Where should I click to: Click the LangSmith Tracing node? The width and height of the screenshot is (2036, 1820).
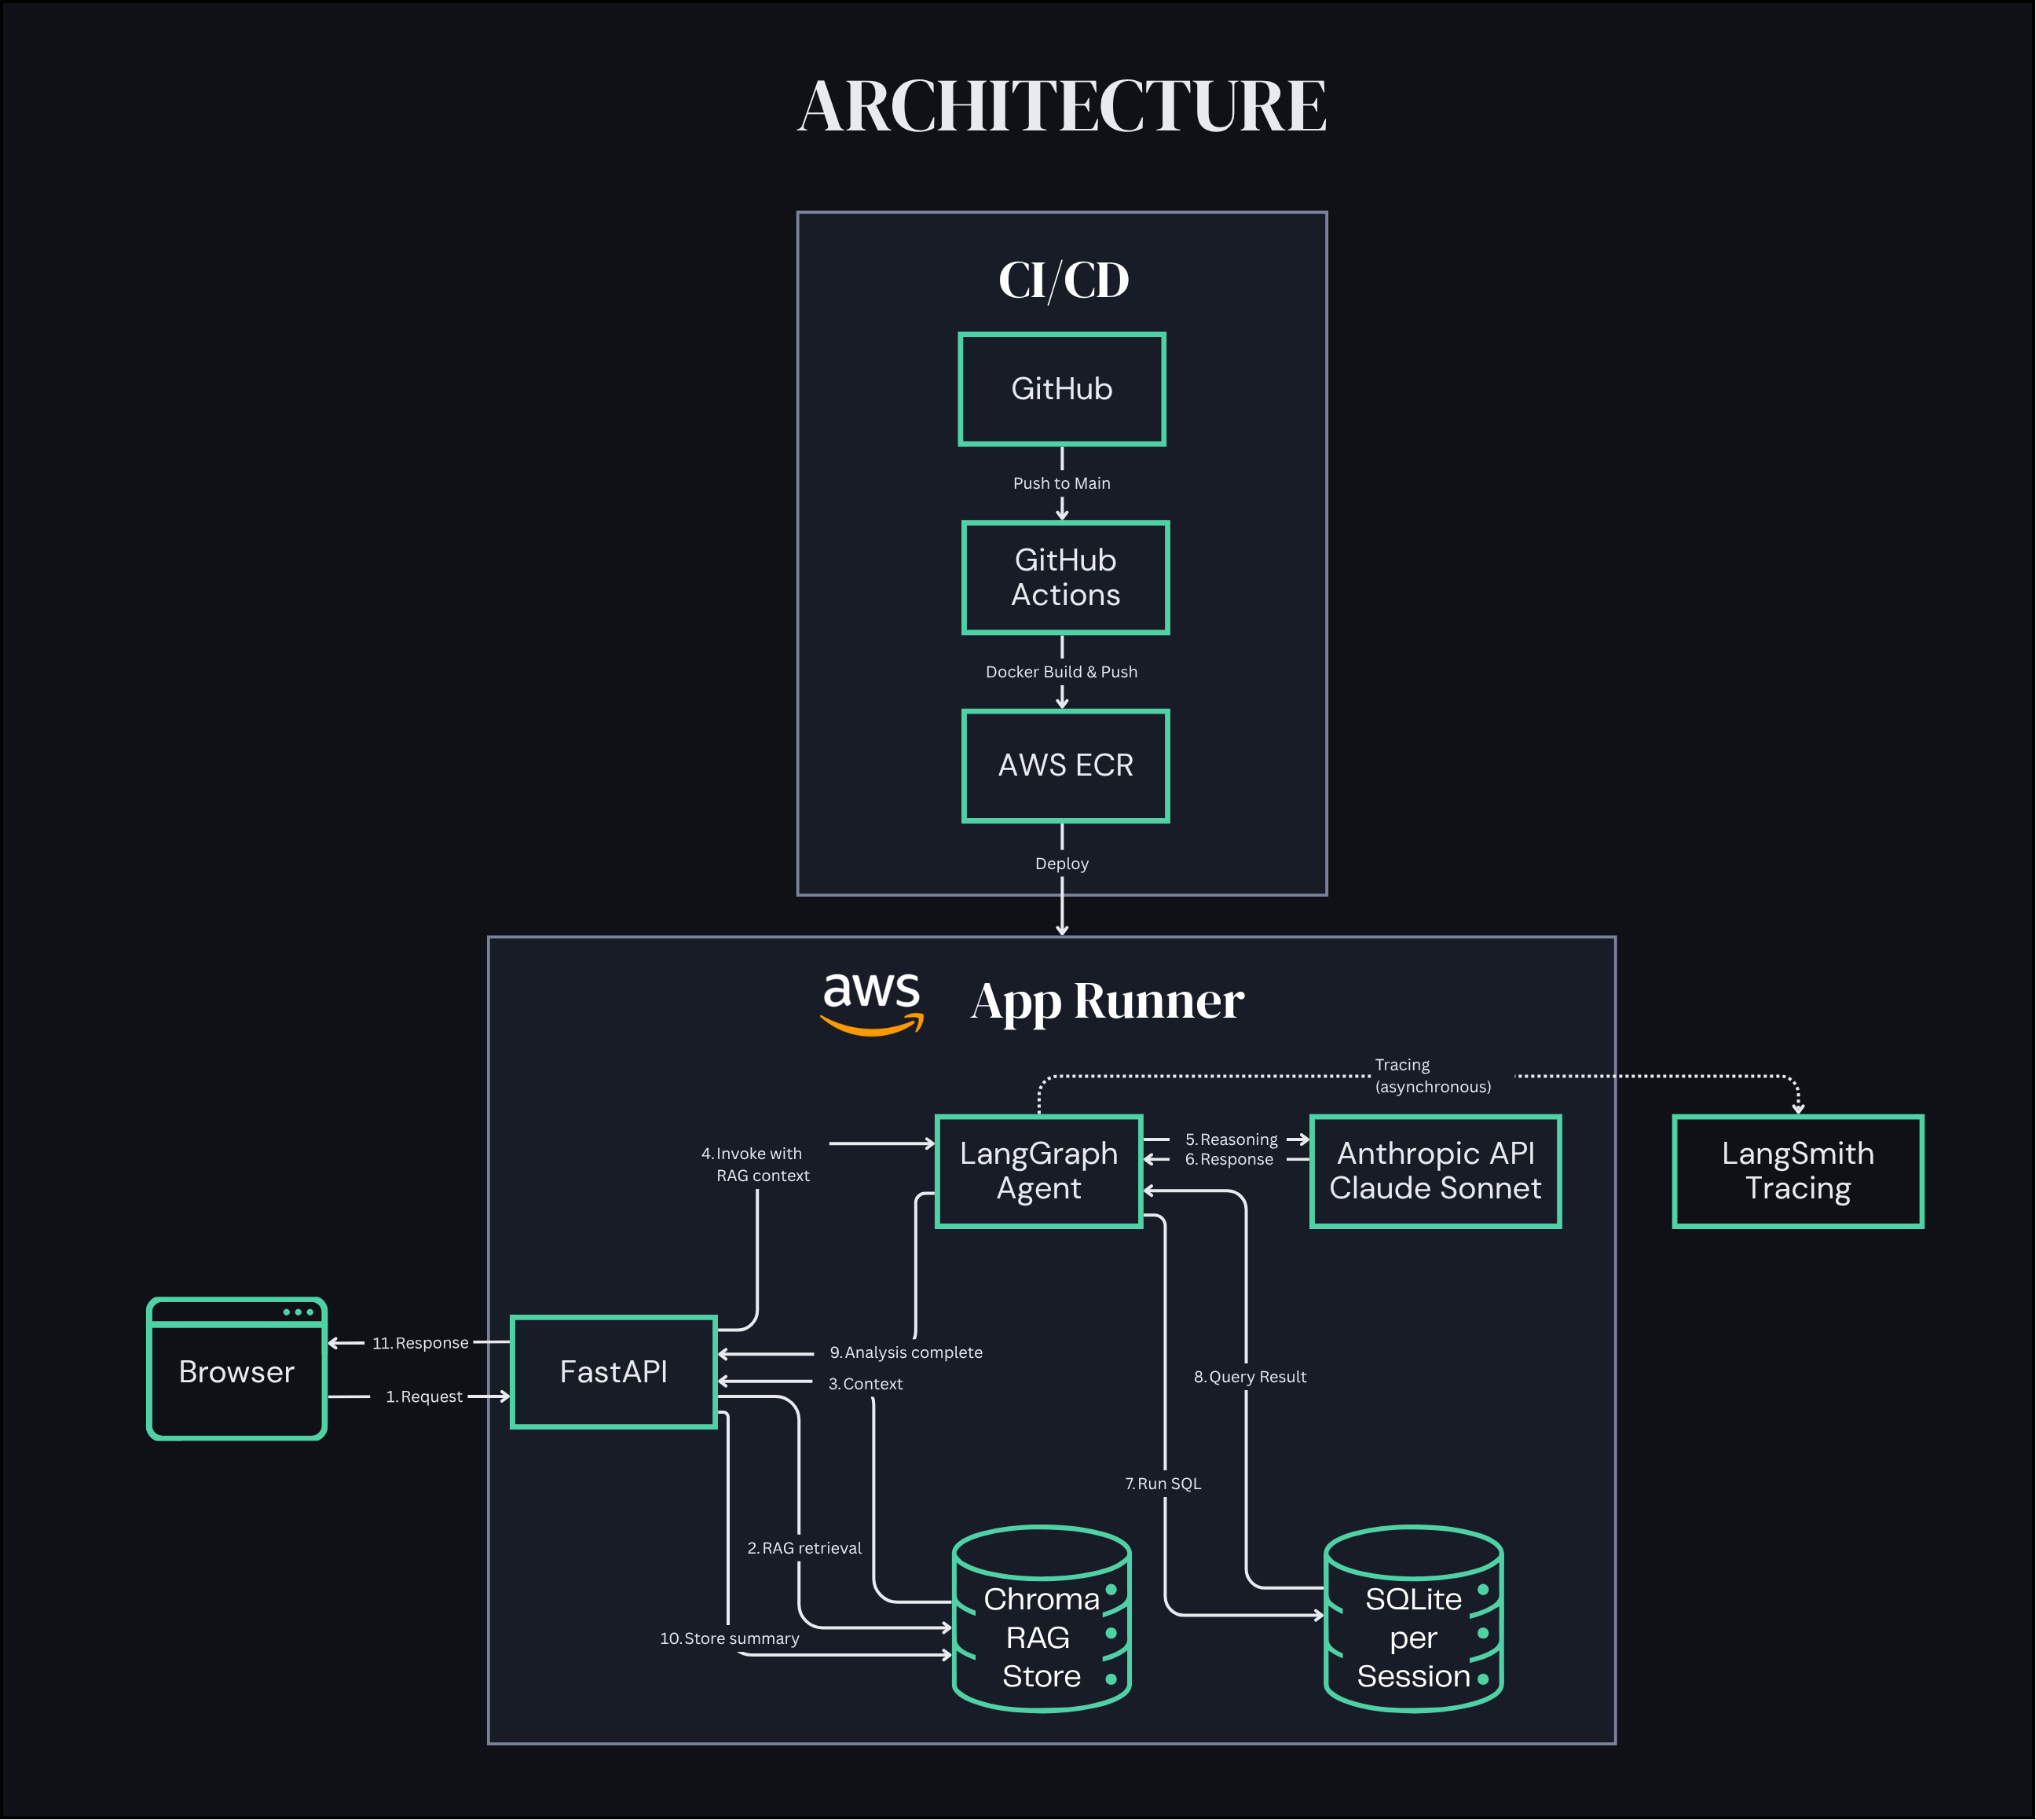coord(1798,1171)
